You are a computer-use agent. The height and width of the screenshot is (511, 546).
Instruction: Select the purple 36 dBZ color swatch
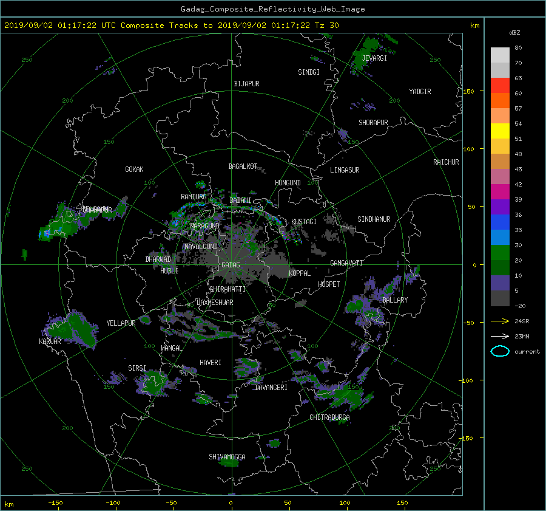tap(500, 207)
